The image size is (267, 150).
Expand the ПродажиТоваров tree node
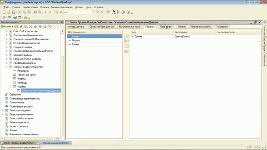pyautogui.click(x=7, y=47)
